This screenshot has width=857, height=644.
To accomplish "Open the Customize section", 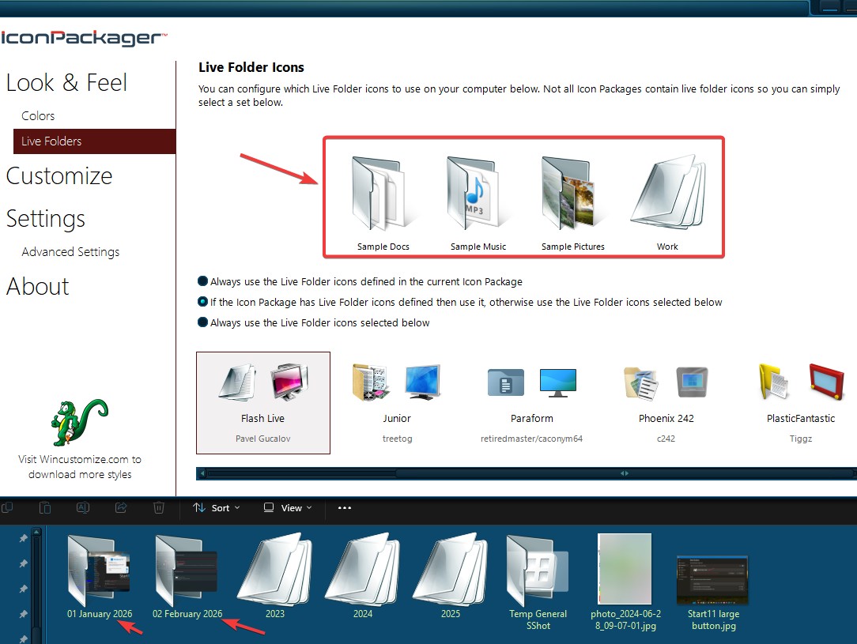I will tap(59, 176).
